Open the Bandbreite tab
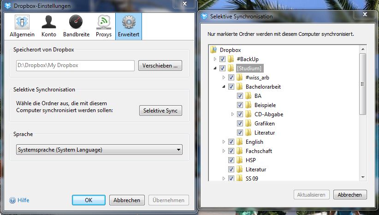Image resolution: width=379 pixels, height=215 pixels. pyautogui.click(x=76, y=26)
